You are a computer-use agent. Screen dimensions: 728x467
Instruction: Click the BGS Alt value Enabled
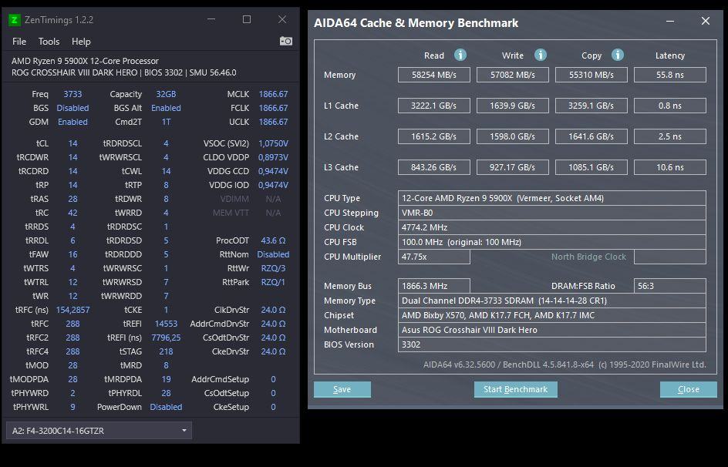pyautogui.click(x=166, y=108)
